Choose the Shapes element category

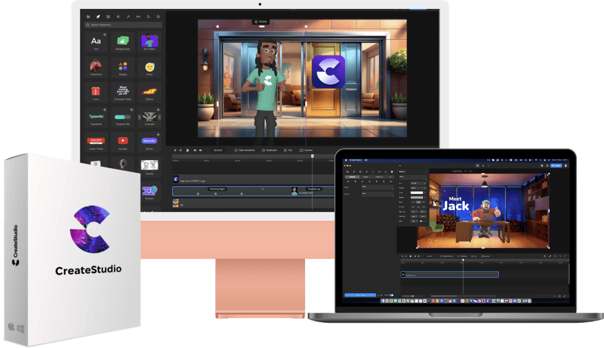click(123, 67)
